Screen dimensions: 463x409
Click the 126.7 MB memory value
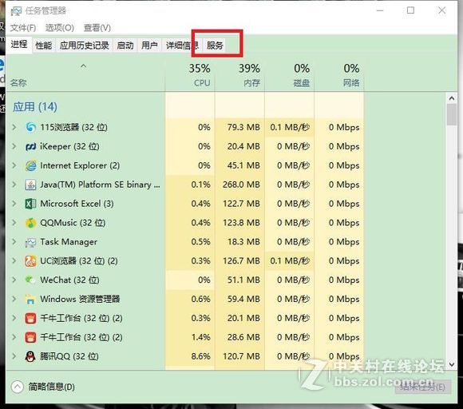[241, 261]
